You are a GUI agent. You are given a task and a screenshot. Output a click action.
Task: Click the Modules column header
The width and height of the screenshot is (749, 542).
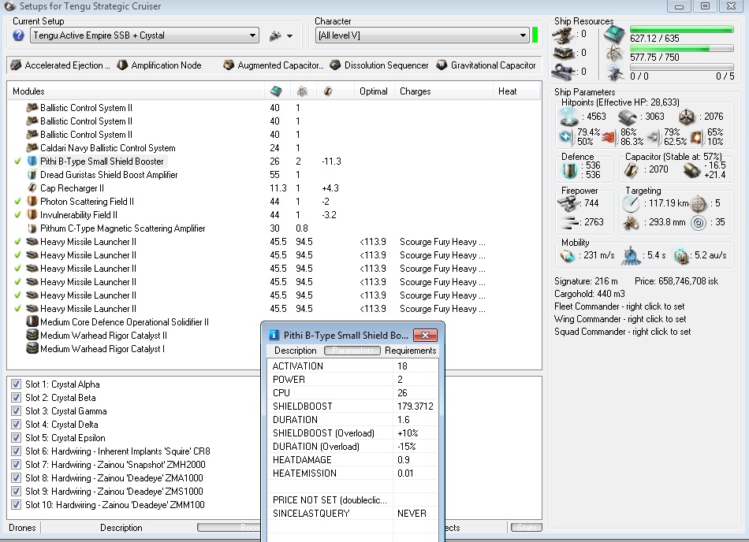136,91
